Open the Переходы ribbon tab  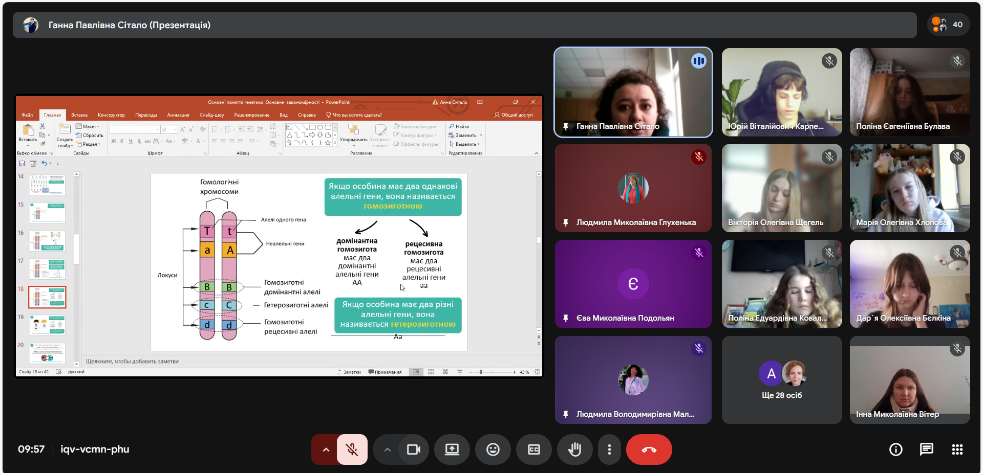(146, 115)
